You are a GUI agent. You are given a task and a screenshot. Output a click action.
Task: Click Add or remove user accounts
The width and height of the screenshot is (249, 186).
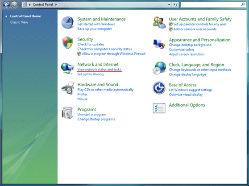[x=195, y=29]
